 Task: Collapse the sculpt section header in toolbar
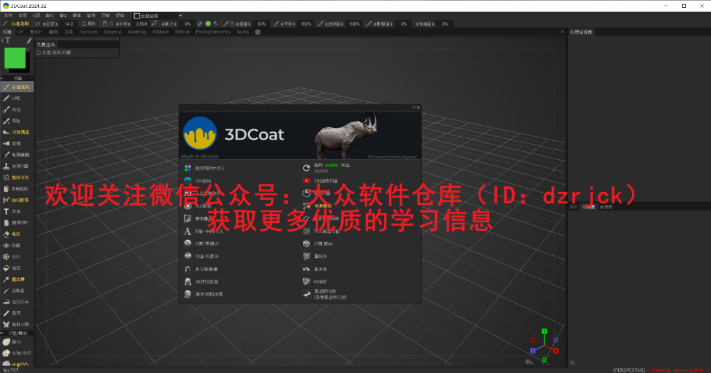click(16, 333)
